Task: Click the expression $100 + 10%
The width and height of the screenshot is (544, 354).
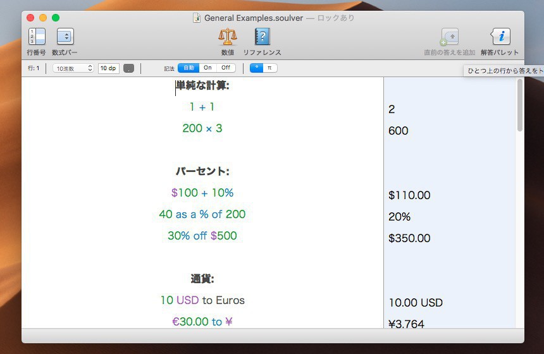Action: (x=202, y=193)
